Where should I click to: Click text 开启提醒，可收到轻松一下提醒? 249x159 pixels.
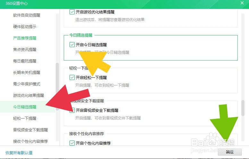click(102, 85)
